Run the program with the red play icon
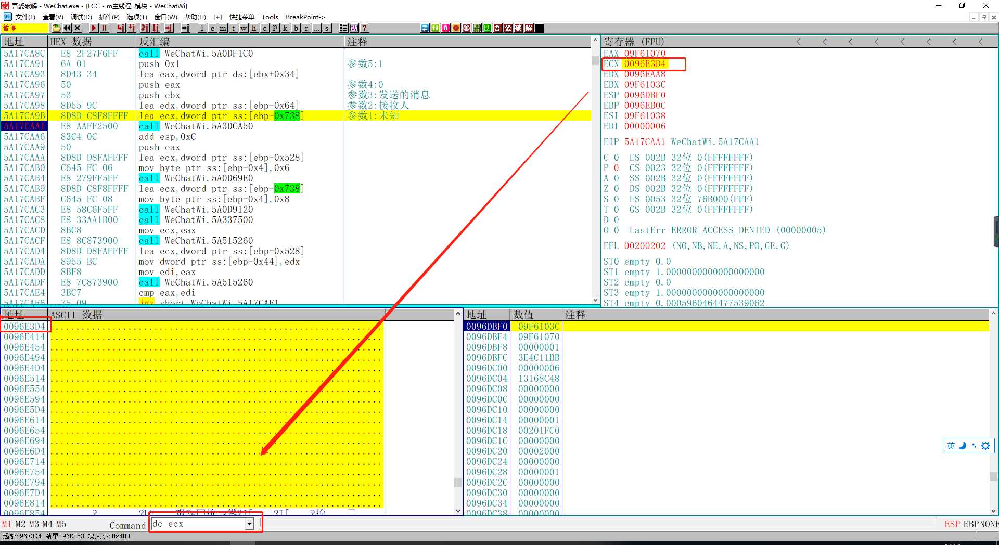Viewport: 999px width, 545px height. point(94,28)
